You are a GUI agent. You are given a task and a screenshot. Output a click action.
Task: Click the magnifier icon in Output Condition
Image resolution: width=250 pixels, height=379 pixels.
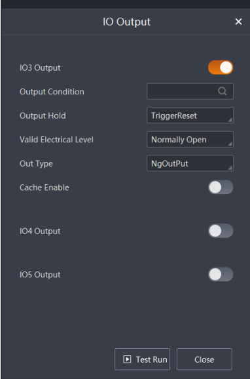pyautogui.click(x=223, y=91)
